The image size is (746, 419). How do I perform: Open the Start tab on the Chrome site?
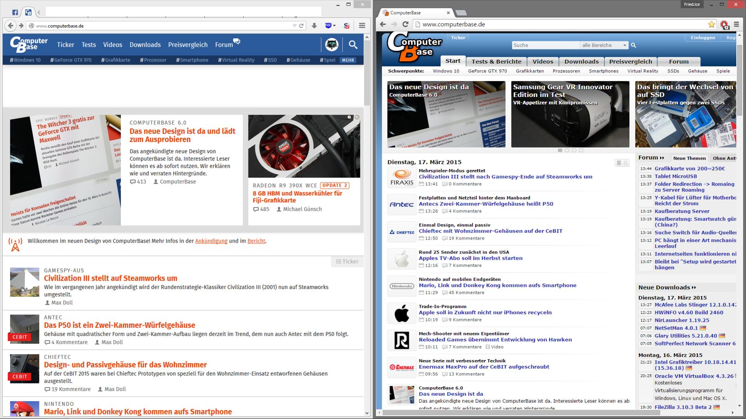pos(453,61)
